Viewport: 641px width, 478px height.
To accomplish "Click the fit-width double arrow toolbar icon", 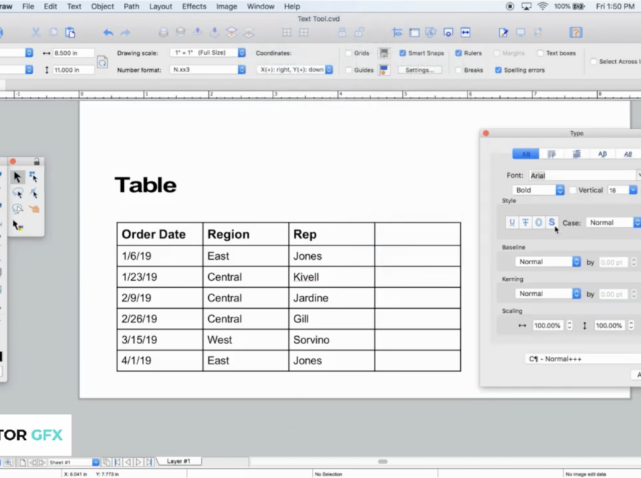I will (465, 32).
